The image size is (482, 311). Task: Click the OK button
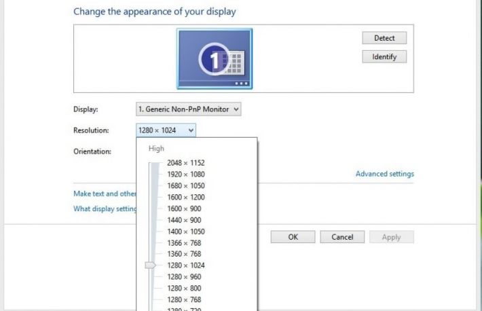pyautogui.click(x=293, y=237)
